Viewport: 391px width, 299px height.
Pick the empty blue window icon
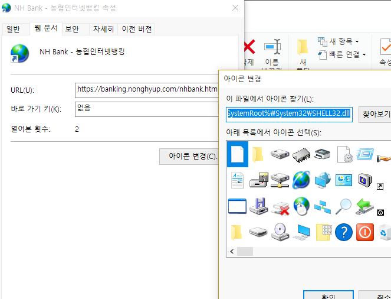point(238,206)
